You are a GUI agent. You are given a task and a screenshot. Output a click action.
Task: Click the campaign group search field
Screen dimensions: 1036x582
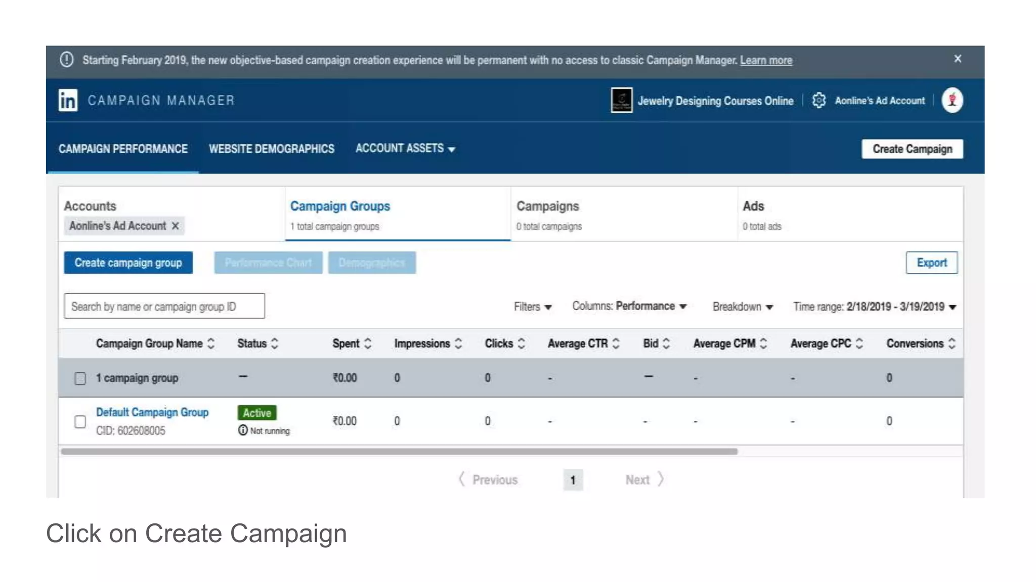164,306
